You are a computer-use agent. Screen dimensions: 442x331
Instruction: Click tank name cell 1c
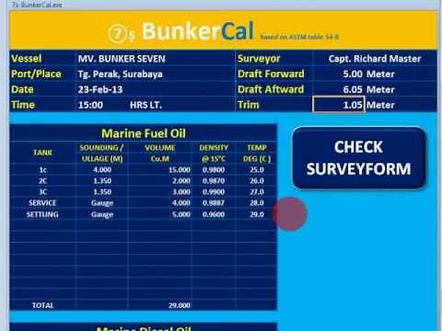coord(42,170)
